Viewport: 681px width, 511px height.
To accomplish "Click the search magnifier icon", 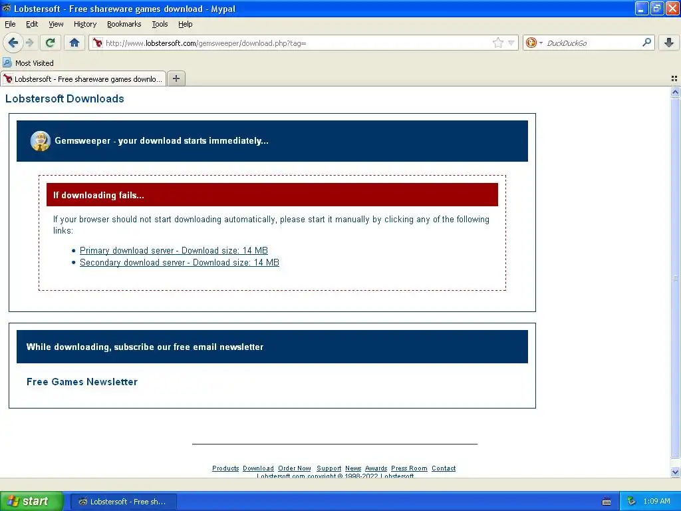I will coord(646,43).
